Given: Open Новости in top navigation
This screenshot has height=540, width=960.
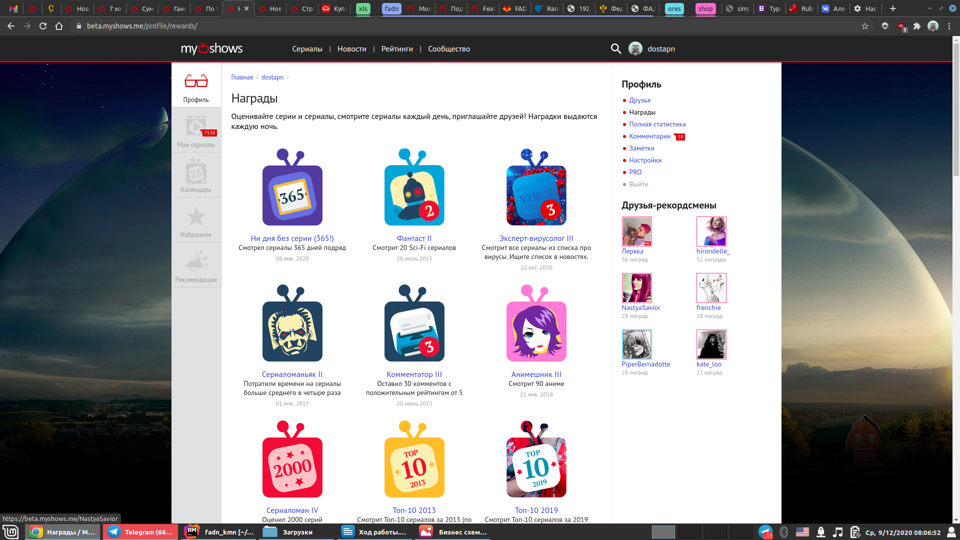Looking at the screenshot, I should click(351, 48).
